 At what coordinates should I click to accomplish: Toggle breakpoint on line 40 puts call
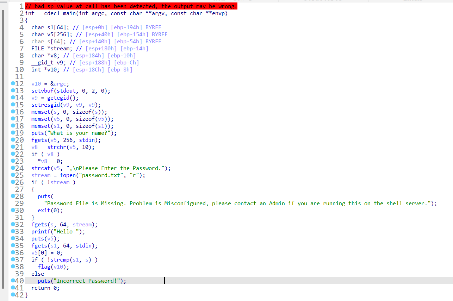click(13, 281)
